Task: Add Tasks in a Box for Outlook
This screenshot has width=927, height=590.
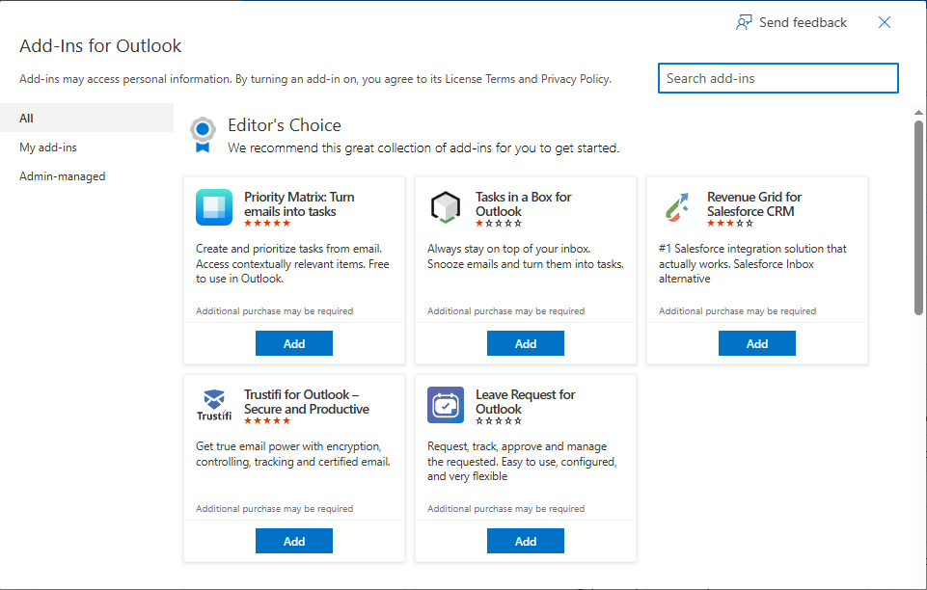Action: pos(526,344)
